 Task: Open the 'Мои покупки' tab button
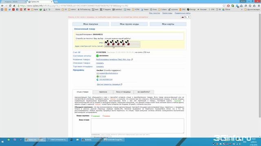point(91,24)
